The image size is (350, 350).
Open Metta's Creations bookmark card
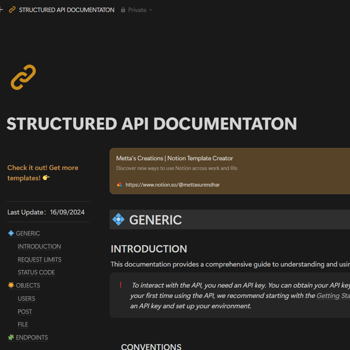(230, 171)
